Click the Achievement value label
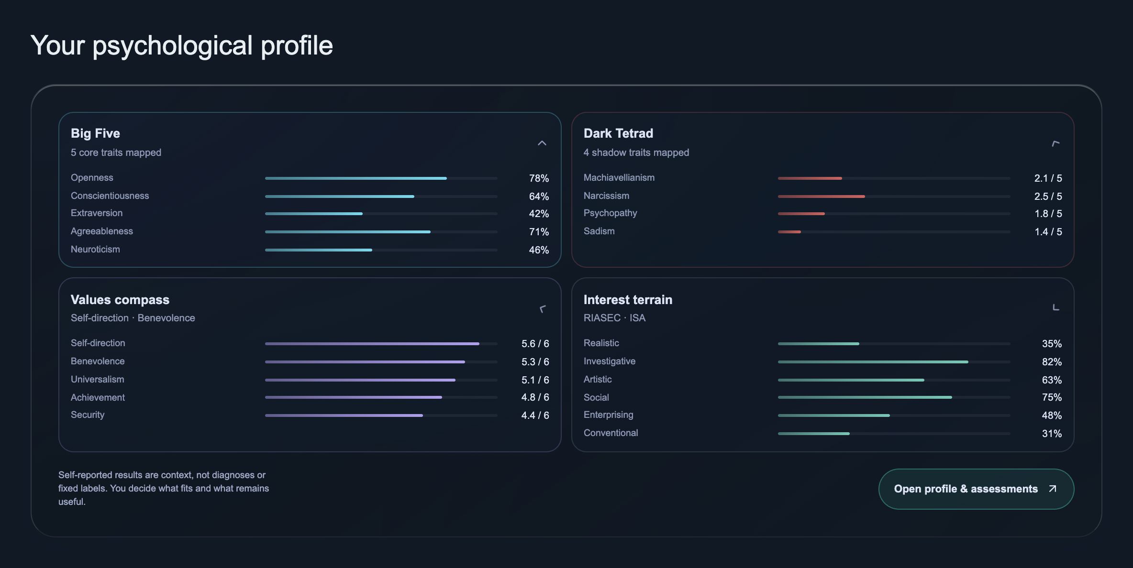This screenshot has width=1133, height=568. pyautogui.click(x=98, y=397)
